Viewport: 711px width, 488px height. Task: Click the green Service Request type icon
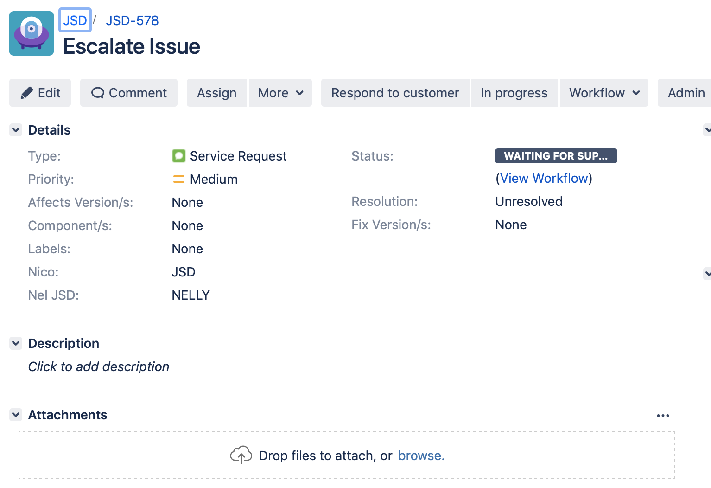(178, 156)
